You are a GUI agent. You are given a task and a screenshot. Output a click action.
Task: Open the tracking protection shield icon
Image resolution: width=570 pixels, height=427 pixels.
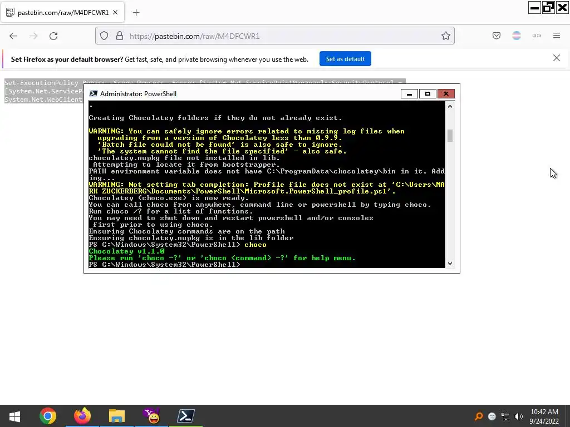104,36
